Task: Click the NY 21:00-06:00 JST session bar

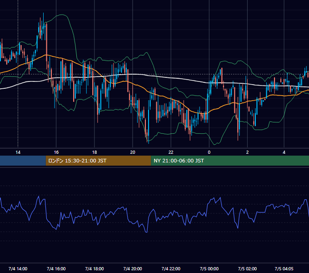Action: click(230, 161)
